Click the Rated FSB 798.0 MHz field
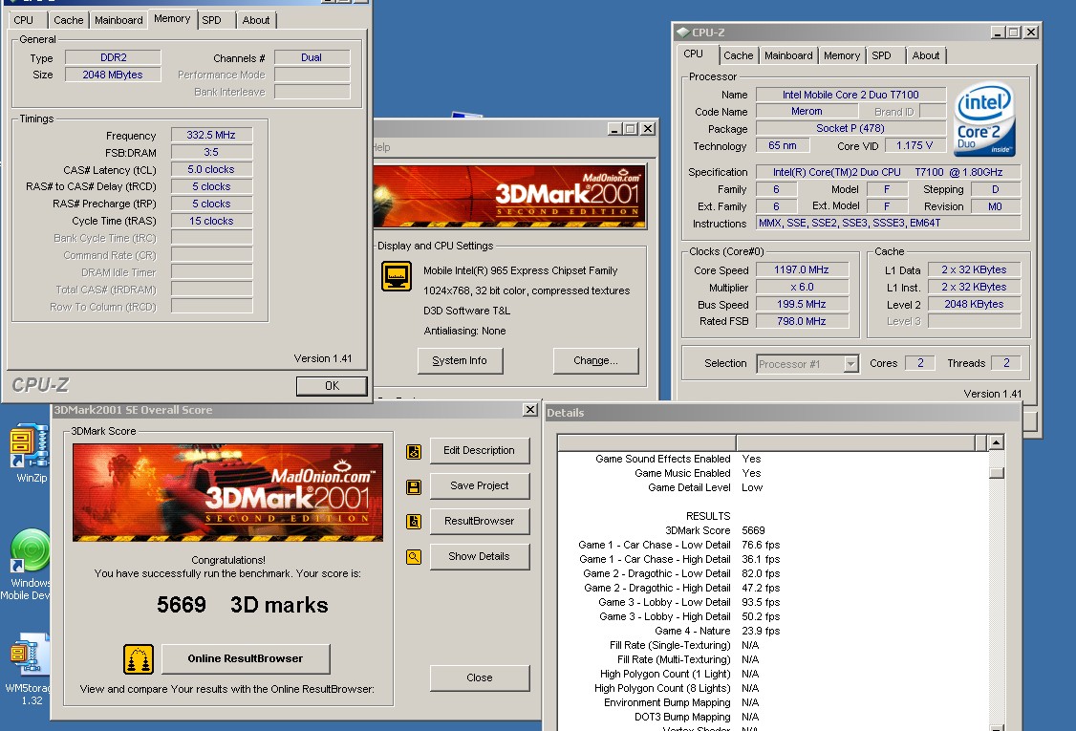The width and height of the screenshot is (1076, 731). 802,321
